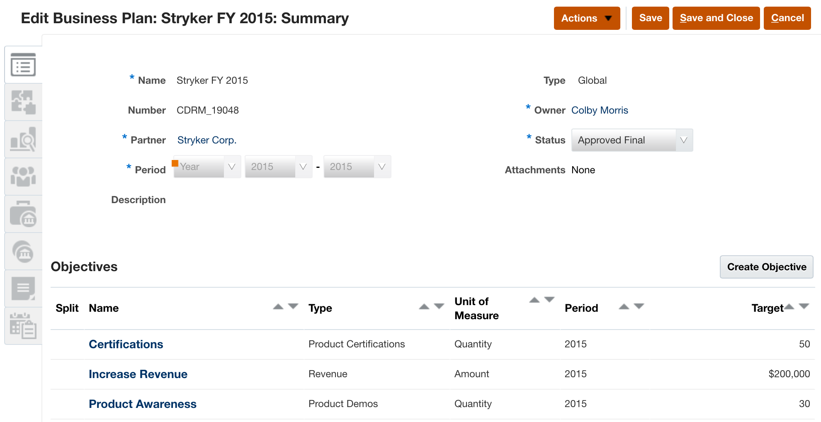Click Save and Close
Screen dimensions: 821x422
[x=716, y=18]
